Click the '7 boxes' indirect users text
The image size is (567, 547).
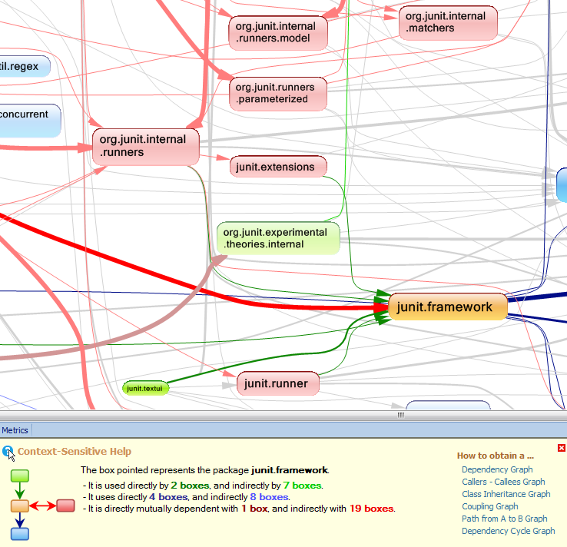coord(302,486)
